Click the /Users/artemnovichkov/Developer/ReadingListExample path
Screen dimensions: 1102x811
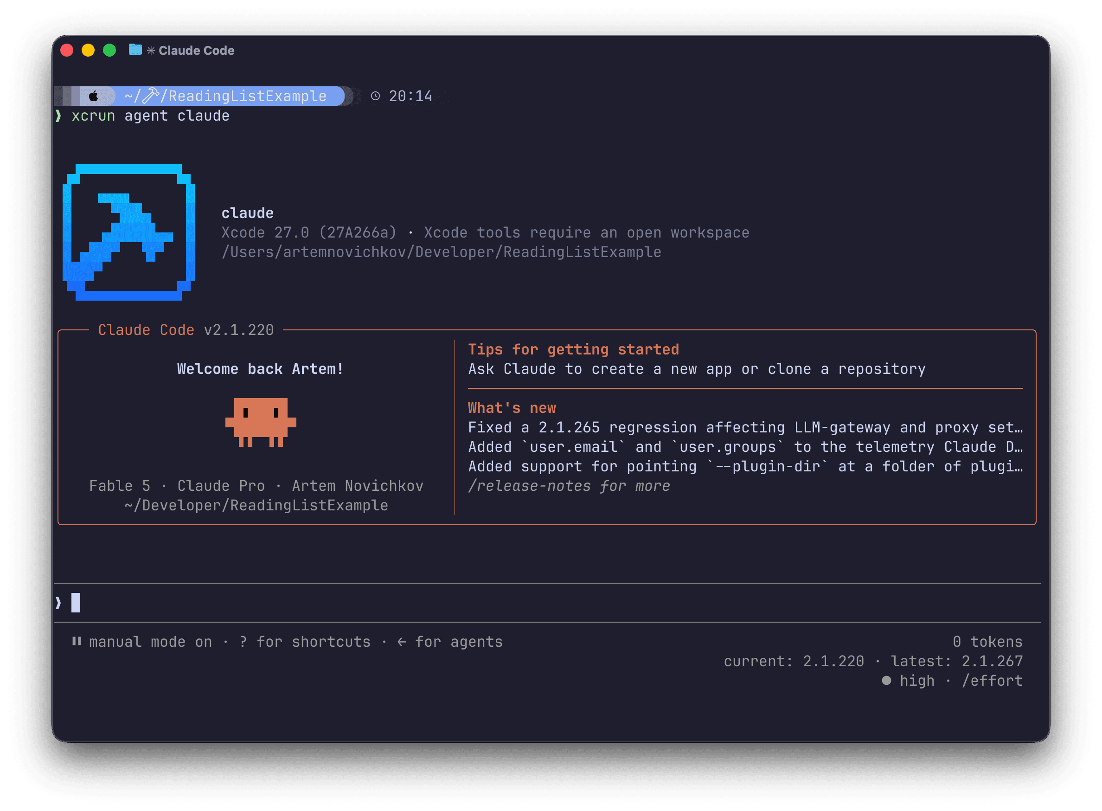click(441, 252)
